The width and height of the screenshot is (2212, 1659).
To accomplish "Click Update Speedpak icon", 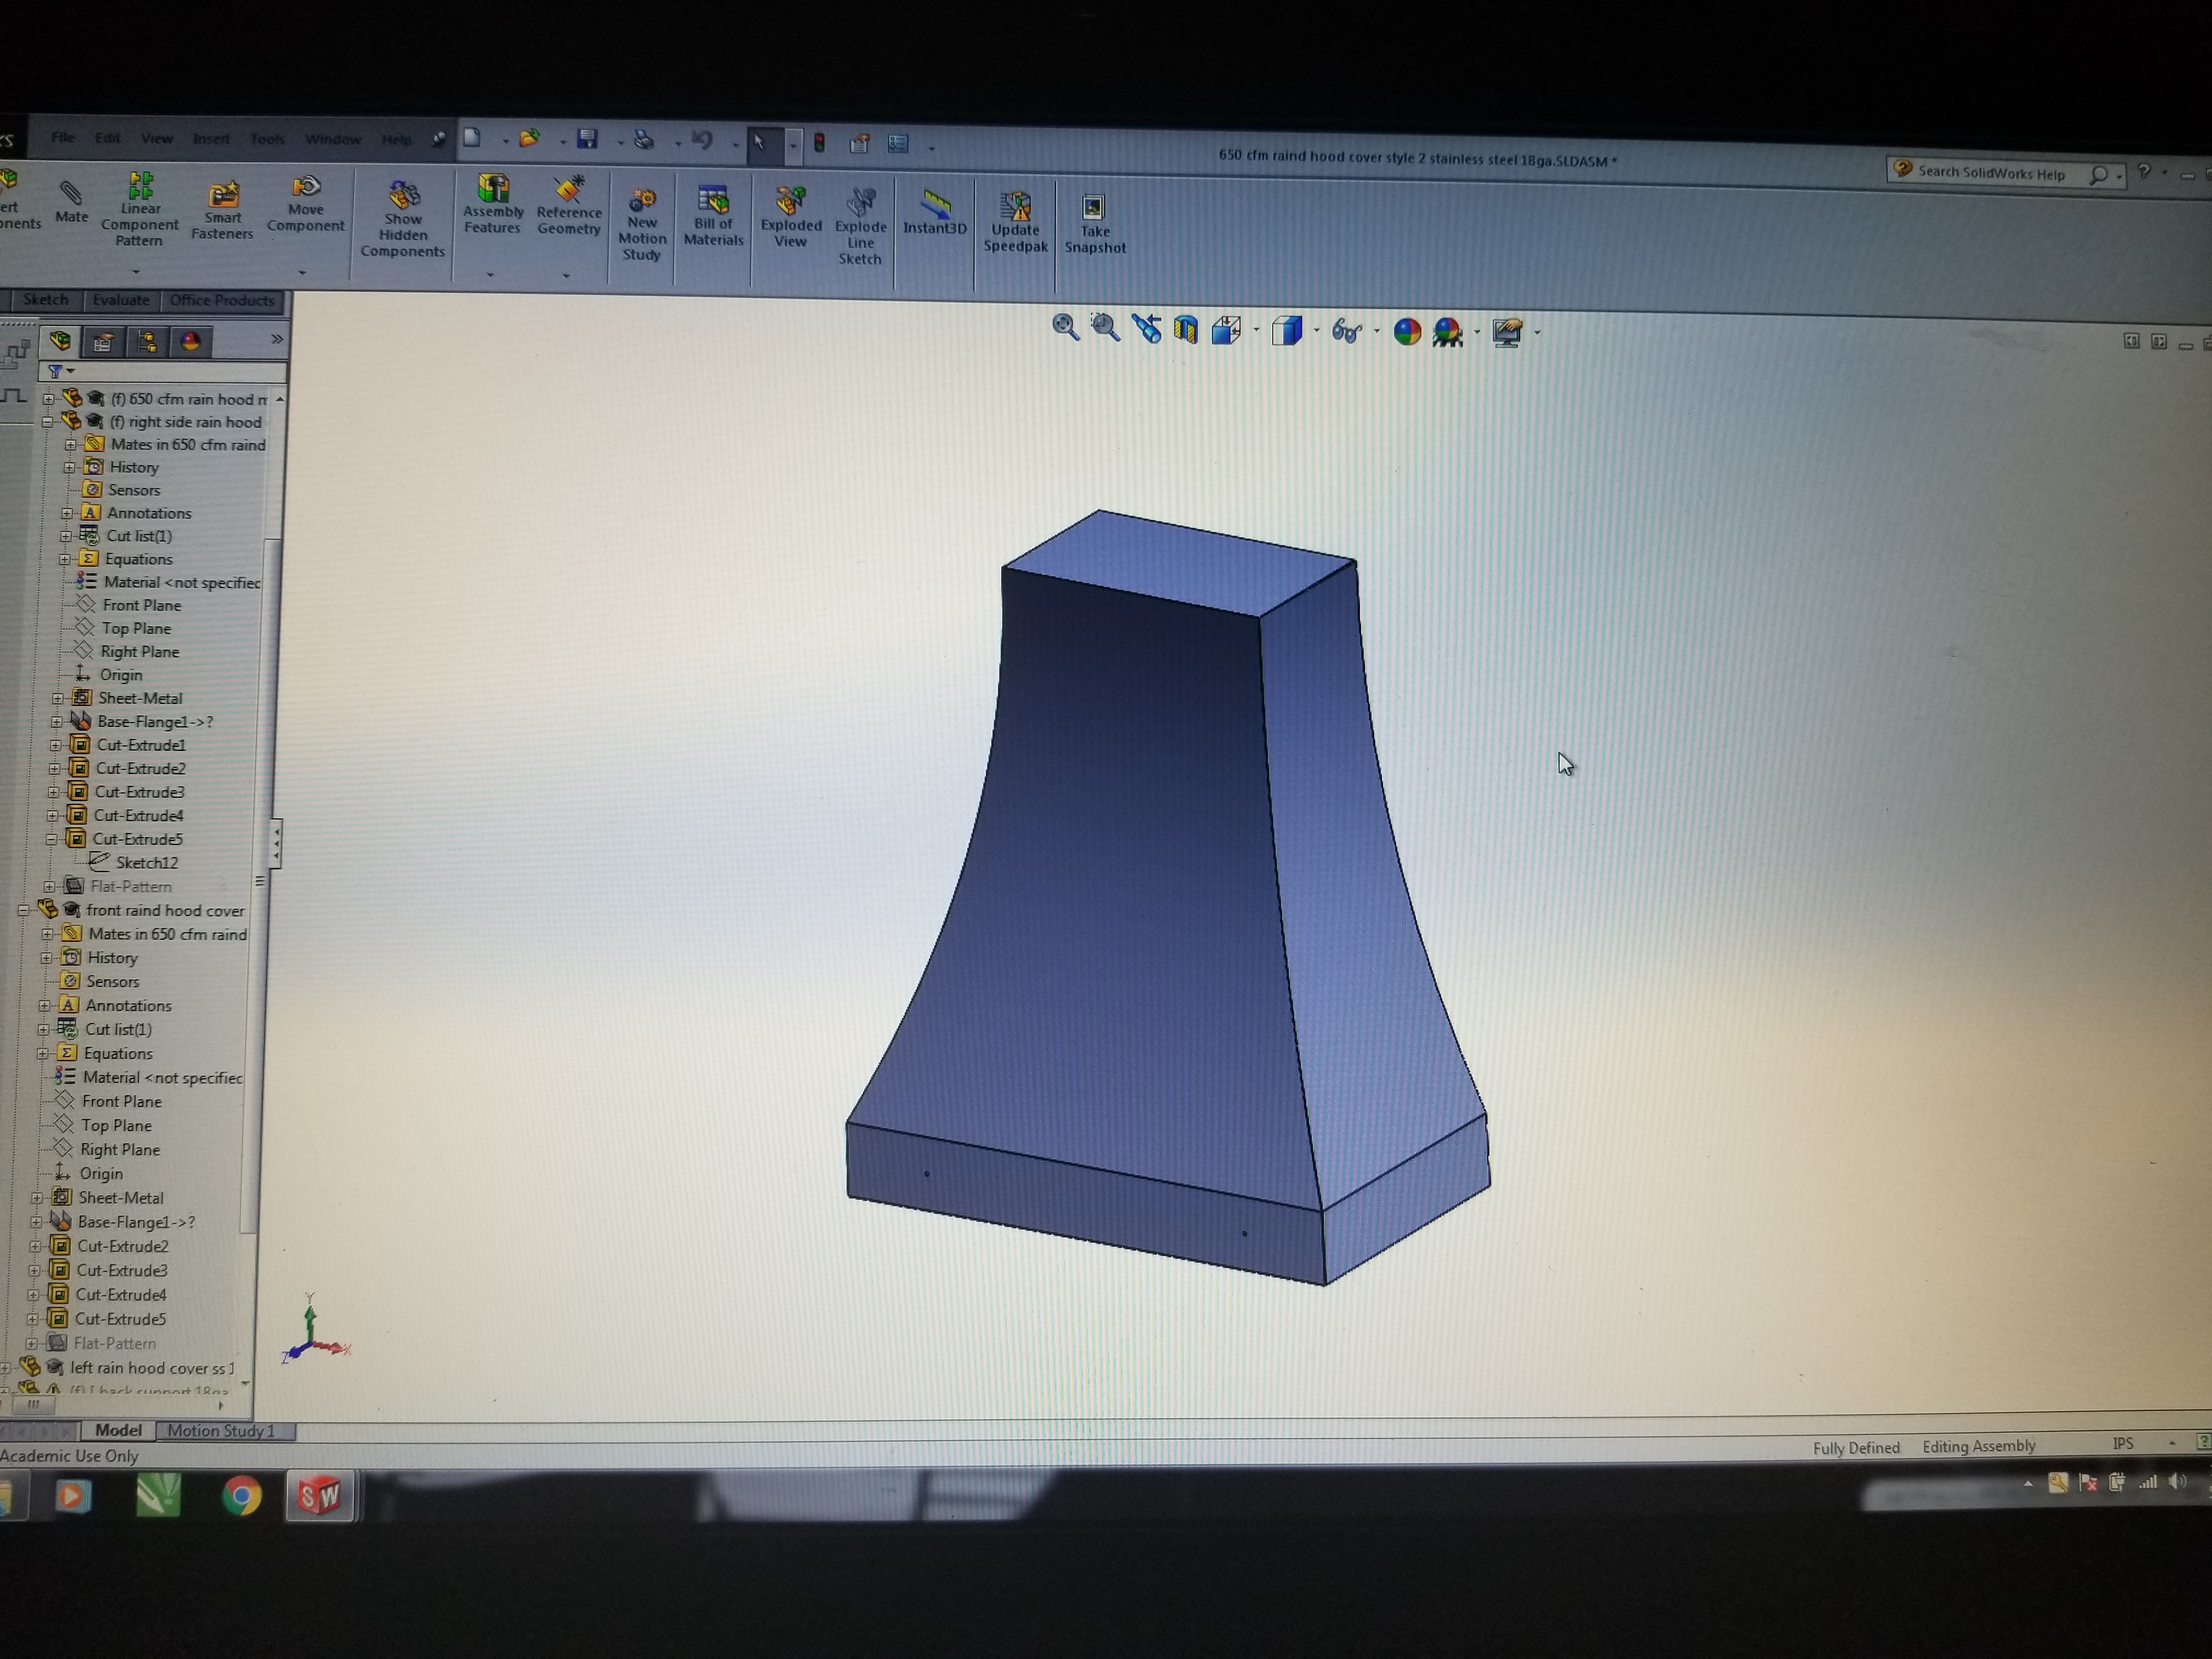I will tap(1015, 222).
